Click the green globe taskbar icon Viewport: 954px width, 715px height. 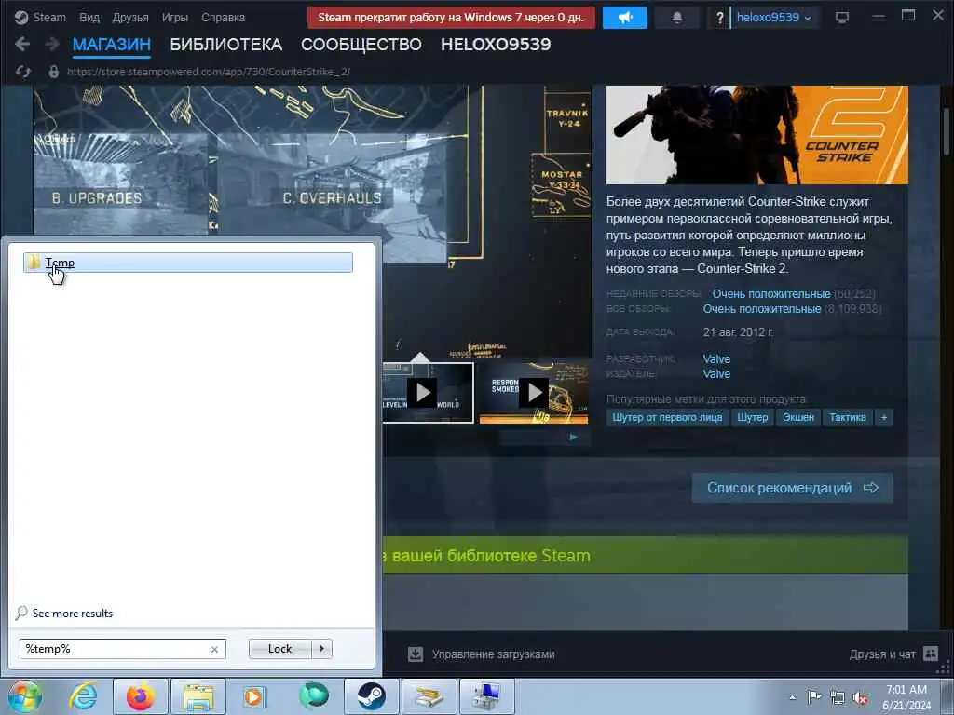click(314, 696)
